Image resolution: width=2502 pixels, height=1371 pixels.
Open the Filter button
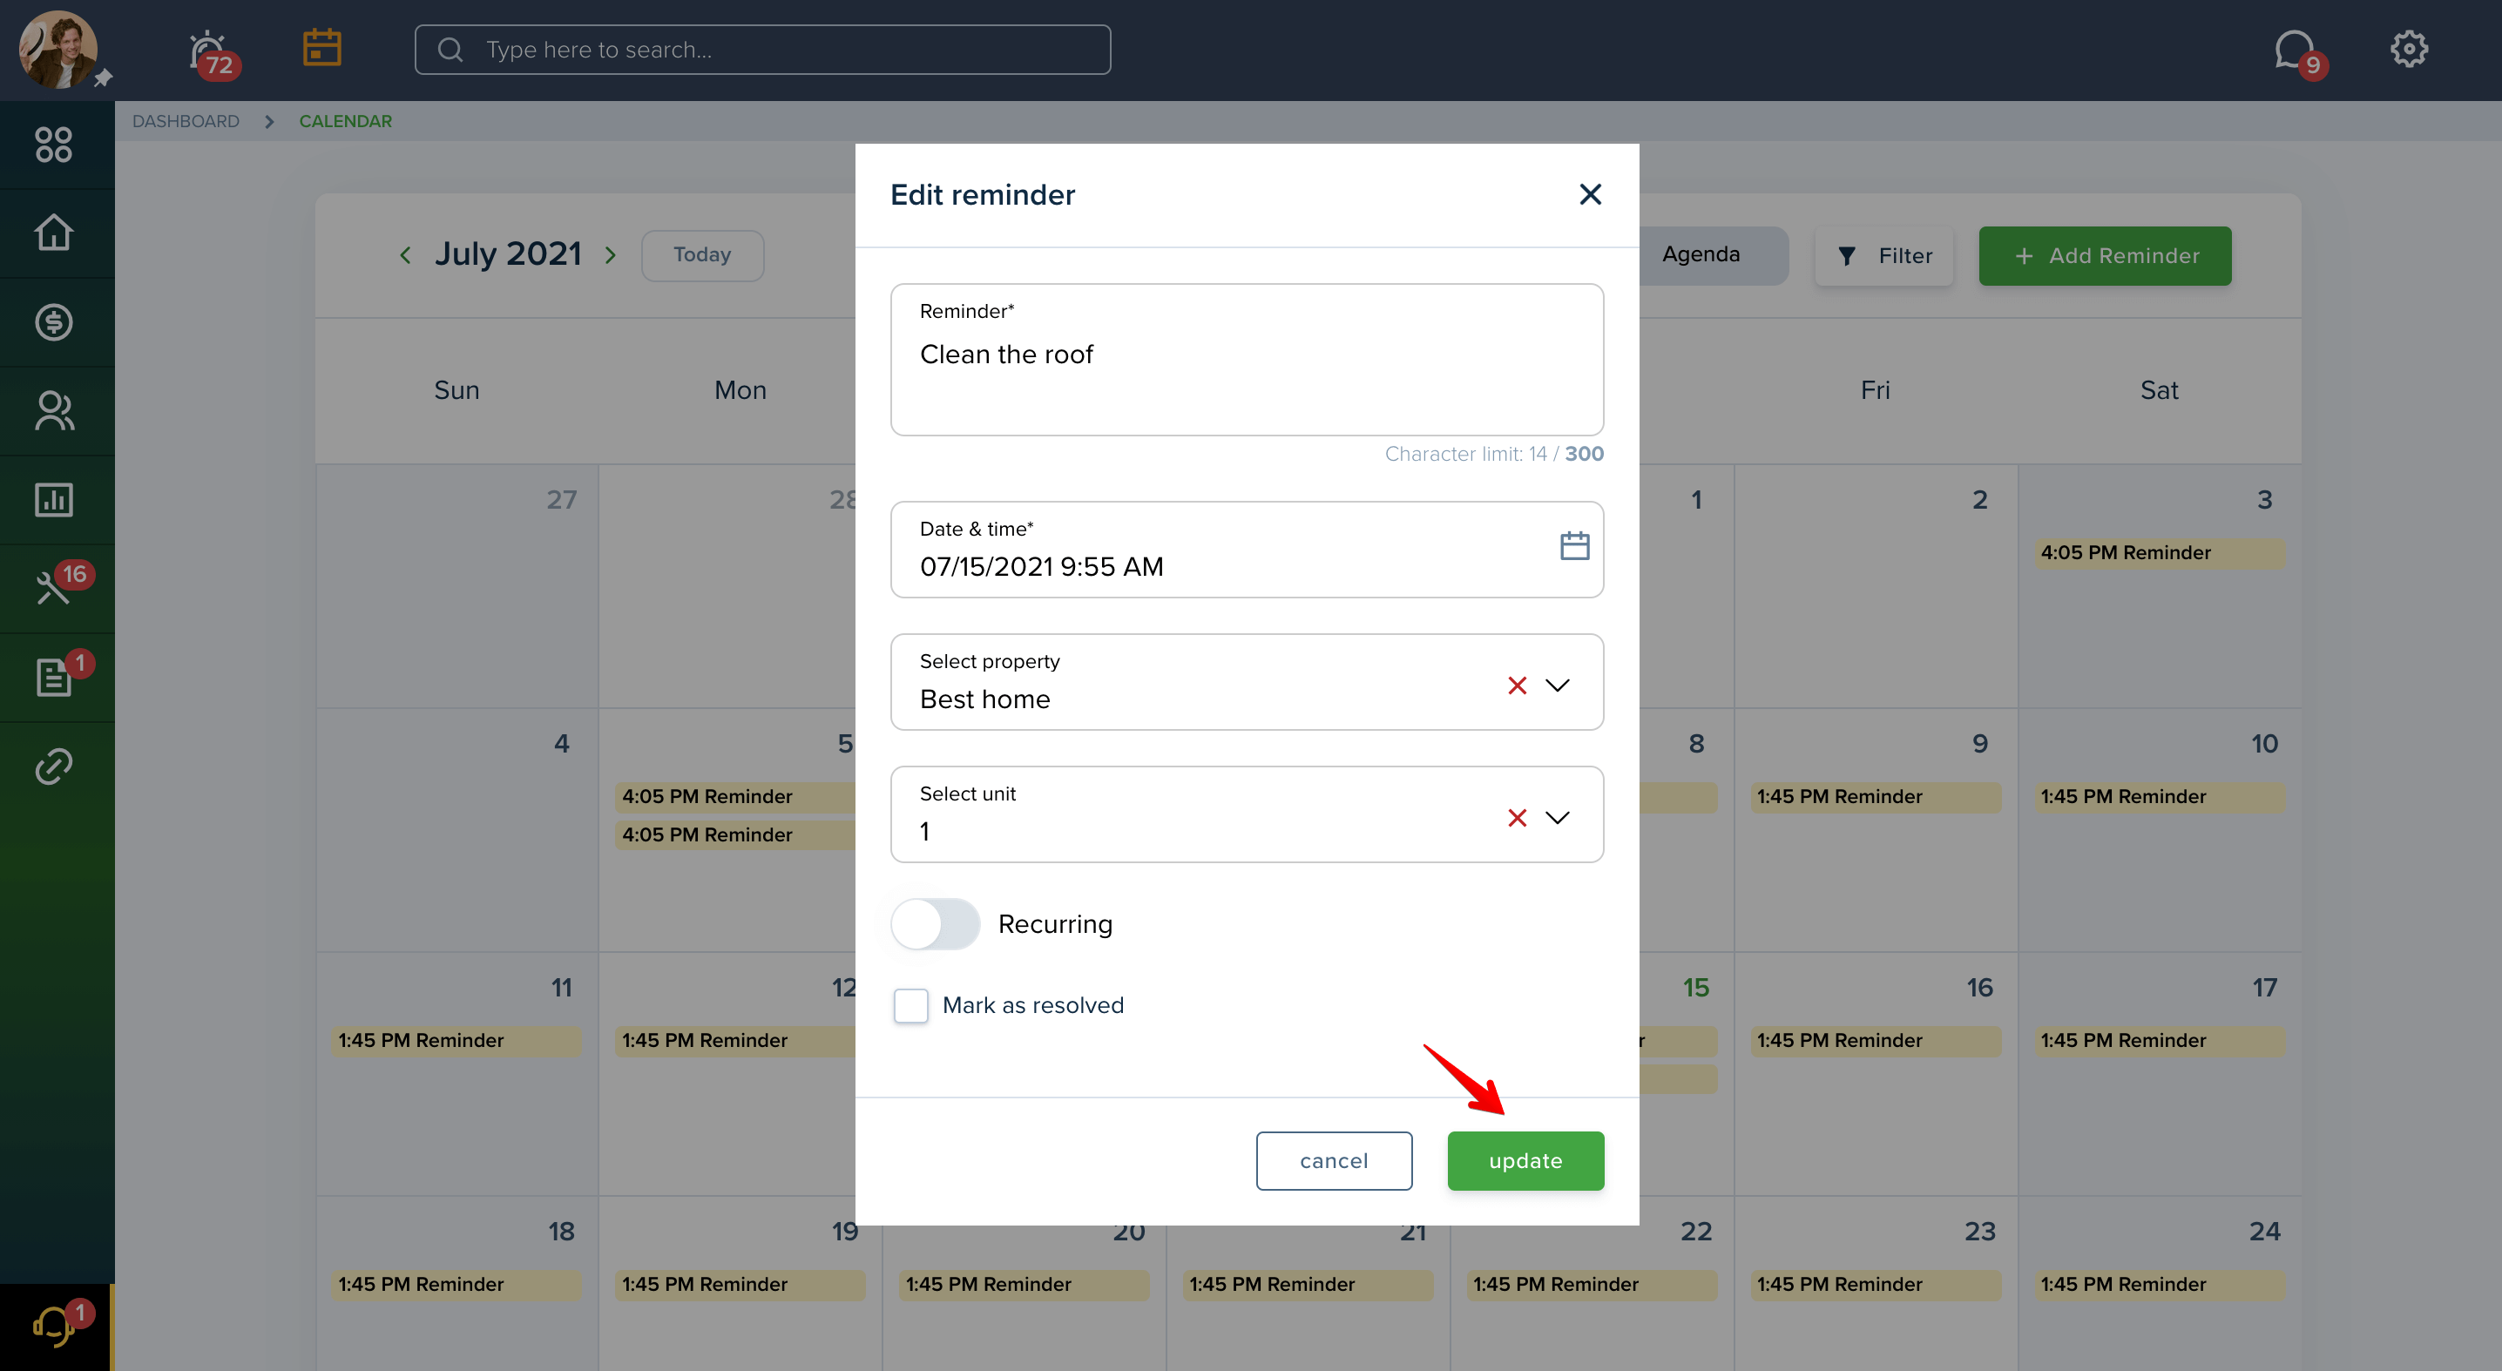coord(1883,256)
